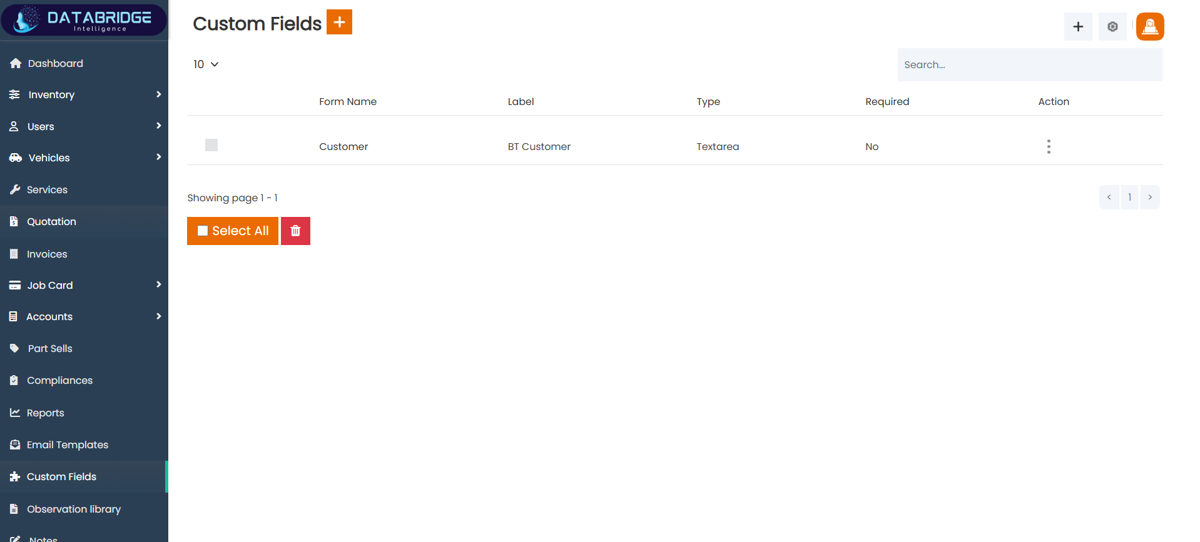Viewport: 1200px width, 542px height.
Task: Click the Job Card icon
Action: (15, 285)
